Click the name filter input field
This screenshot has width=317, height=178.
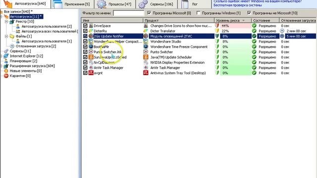[x=128, y=13]
